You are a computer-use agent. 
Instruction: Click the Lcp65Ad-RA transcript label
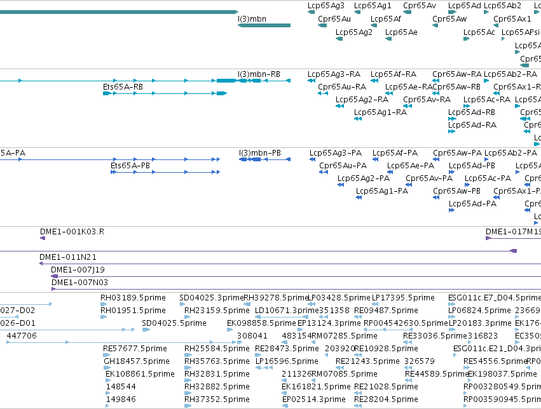pyautogui.click(x=472, y=125)
